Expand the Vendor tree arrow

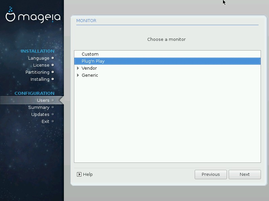tap(78, 68)
